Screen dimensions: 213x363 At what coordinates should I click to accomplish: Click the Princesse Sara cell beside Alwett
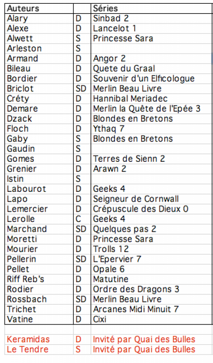click(x=152, y=39)
